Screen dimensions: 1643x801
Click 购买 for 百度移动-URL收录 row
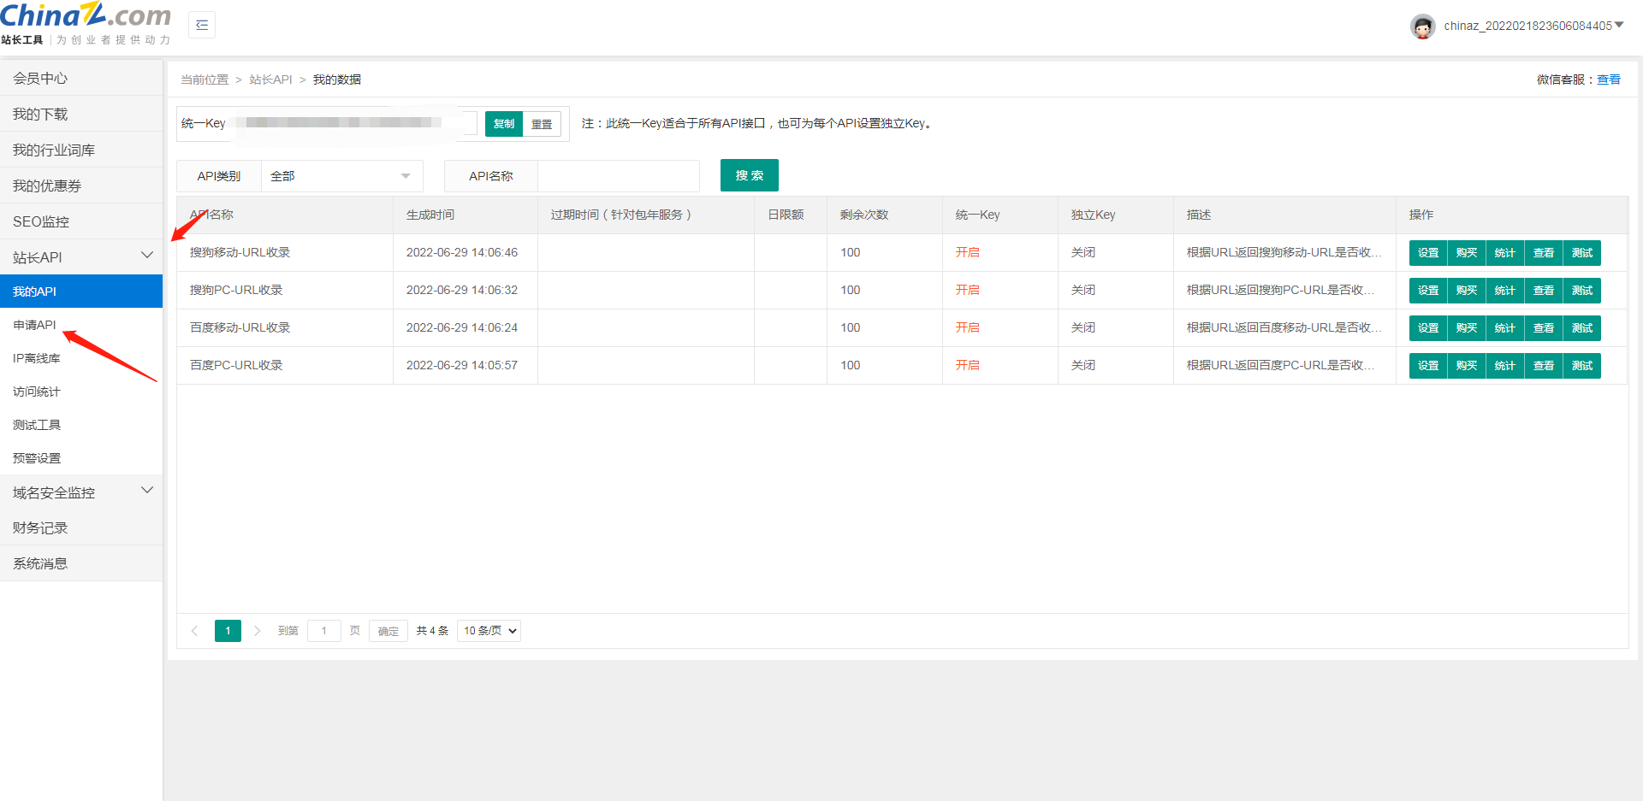point(1467,328)
